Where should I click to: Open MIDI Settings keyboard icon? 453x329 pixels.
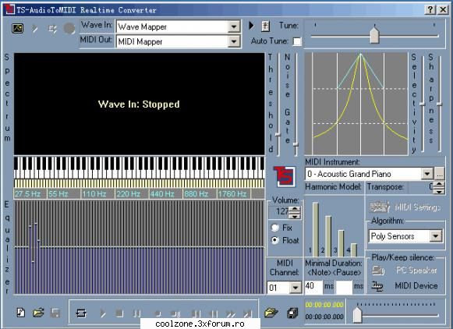tap(380, 207)
